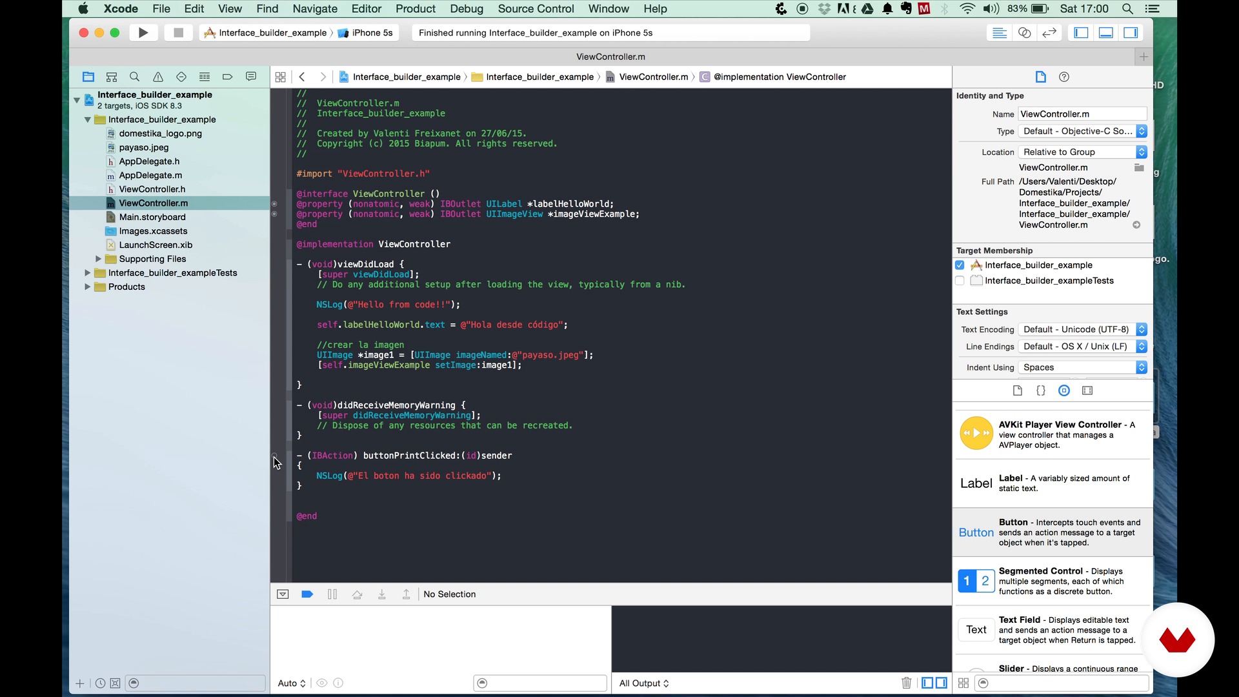
Task: Stop the running scheme
Action: click(179, 32)
